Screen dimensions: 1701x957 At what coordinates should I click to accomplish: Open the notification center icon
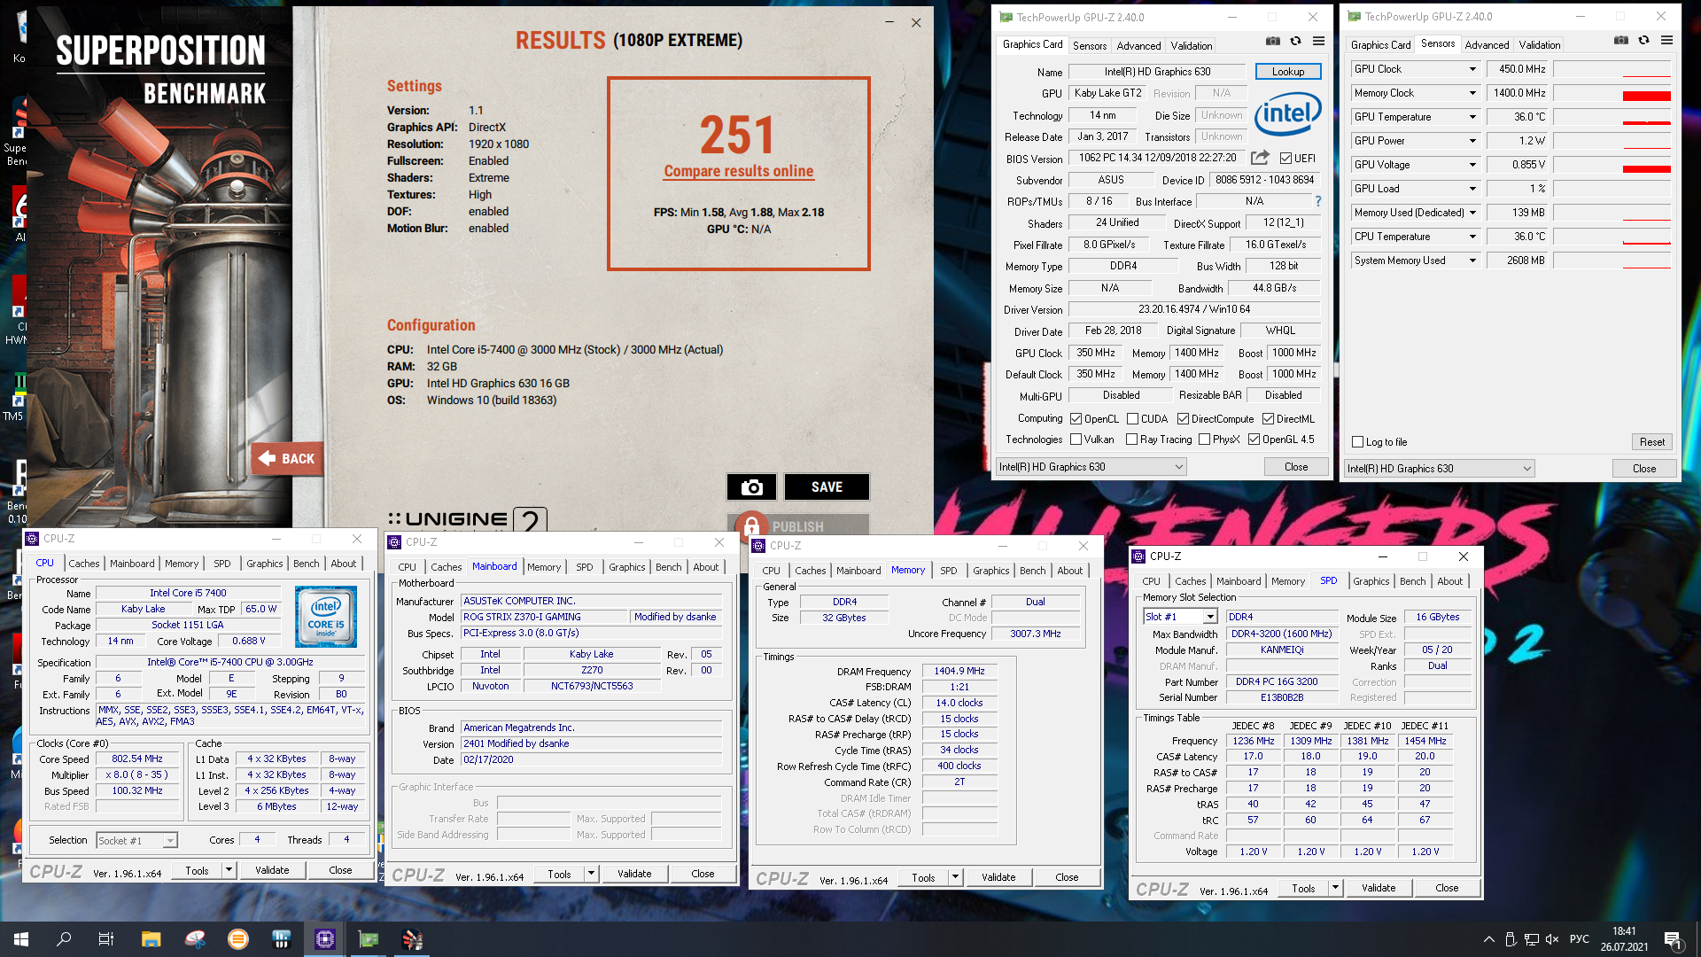click(1672, 939)
